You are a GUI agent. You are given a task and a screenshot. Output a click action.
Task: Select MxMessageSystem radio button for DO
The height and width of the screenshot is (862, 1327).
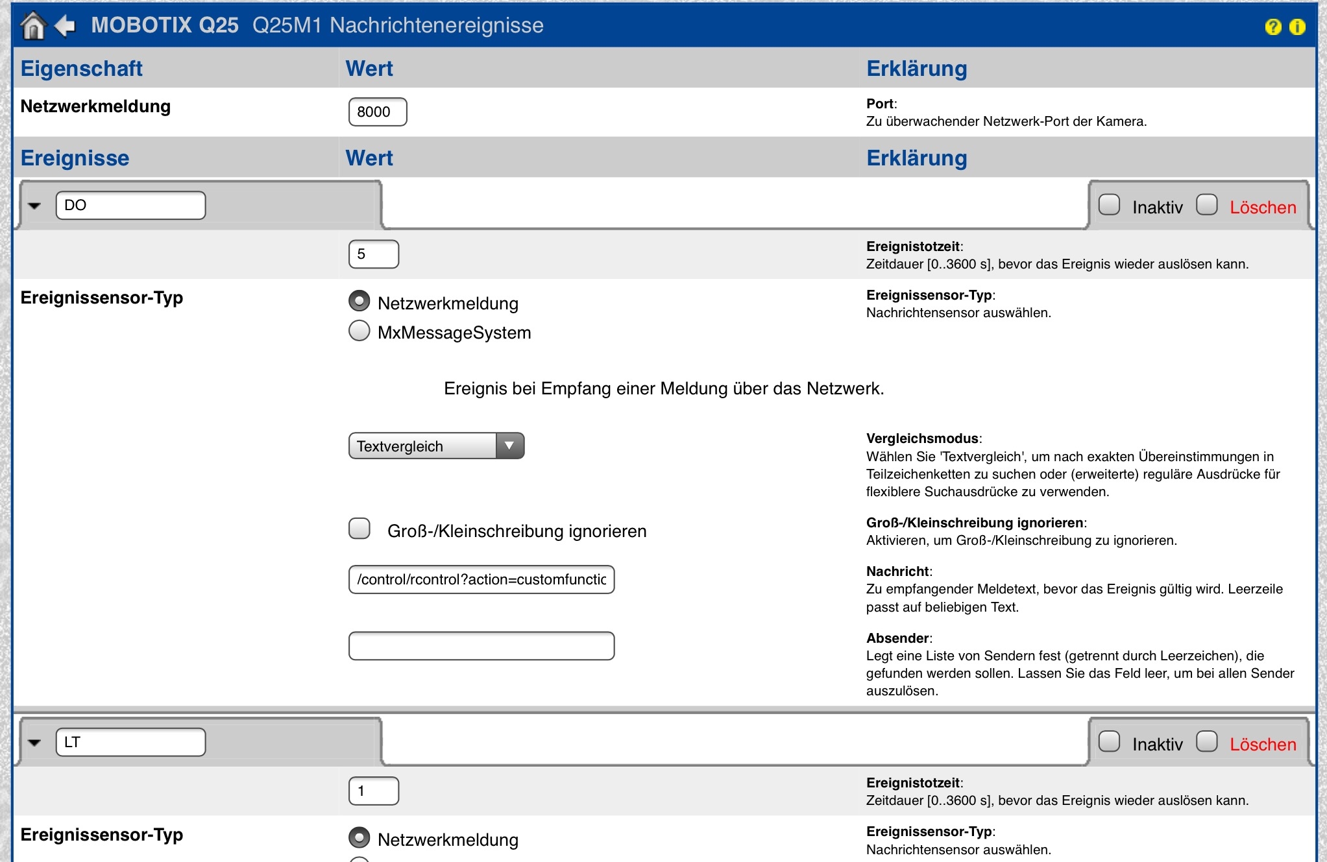[359, 331]
